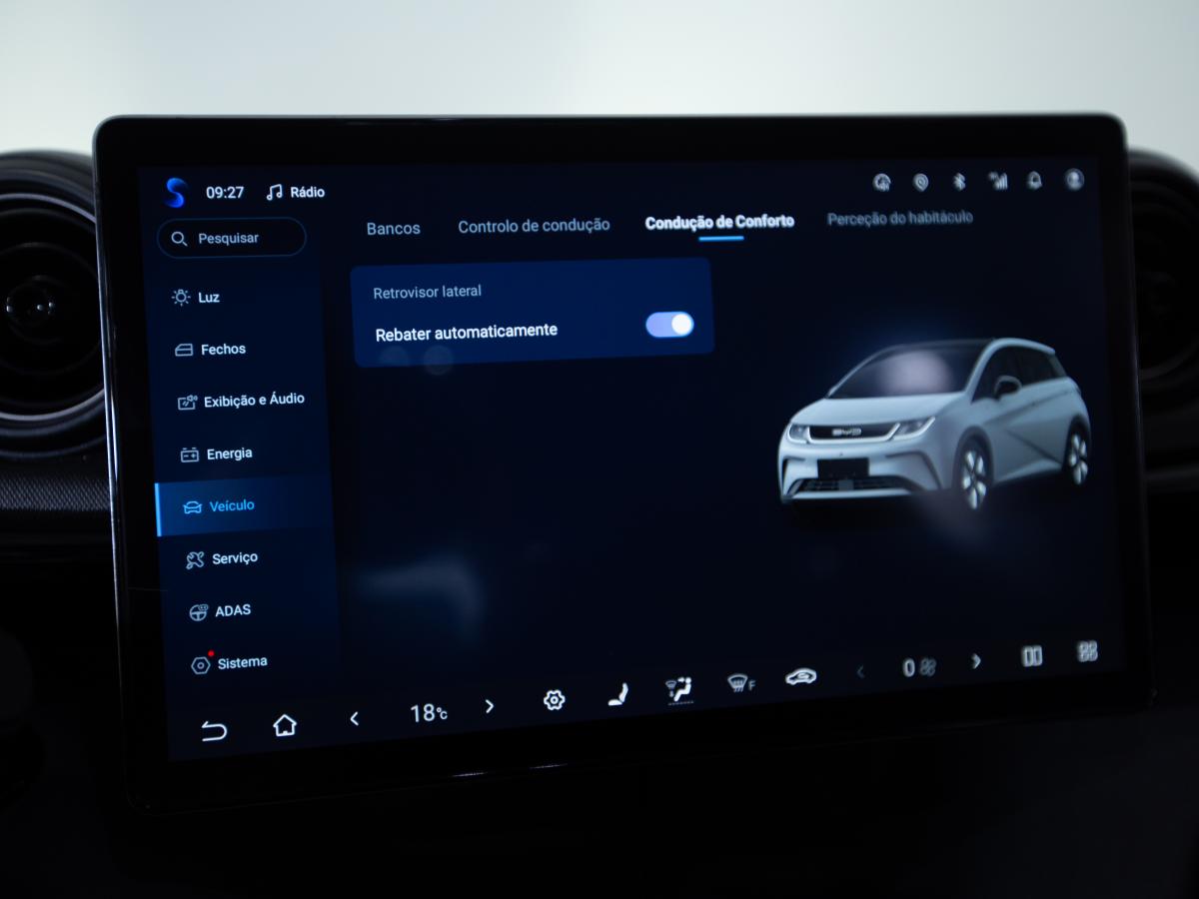Tap the mobile signal strength icon

[998, 181]
